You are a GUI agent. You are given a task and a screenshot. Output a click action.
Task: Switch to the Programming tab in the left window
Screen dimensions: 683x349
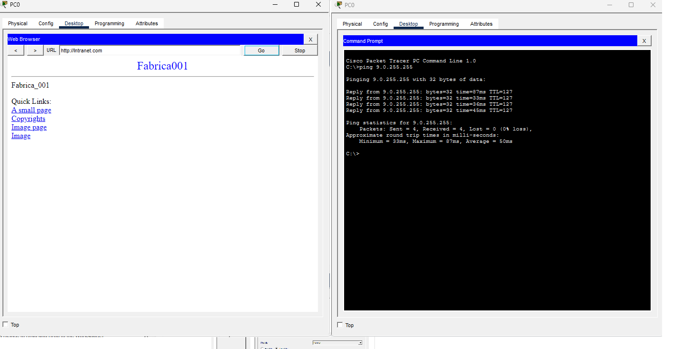[x=109, y=23]
